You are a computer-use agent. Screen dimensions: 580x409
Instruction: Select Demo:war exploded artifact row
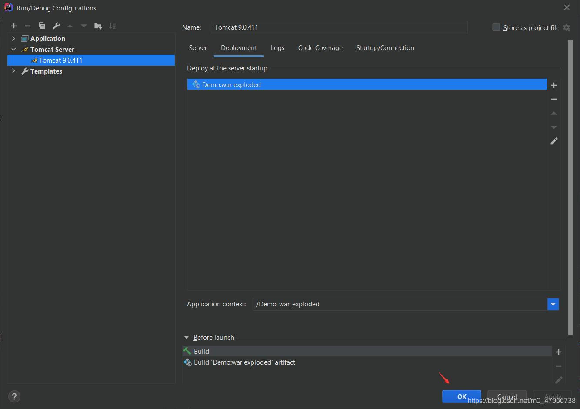click(367, 84)
